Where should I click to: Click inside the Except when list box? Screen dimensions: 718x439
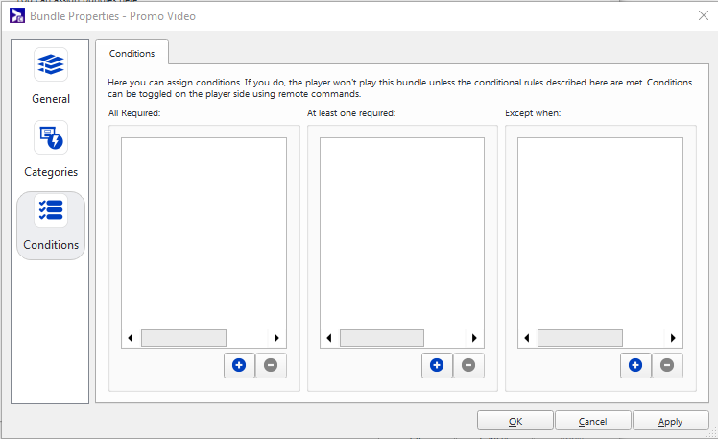tap(600, 233)
